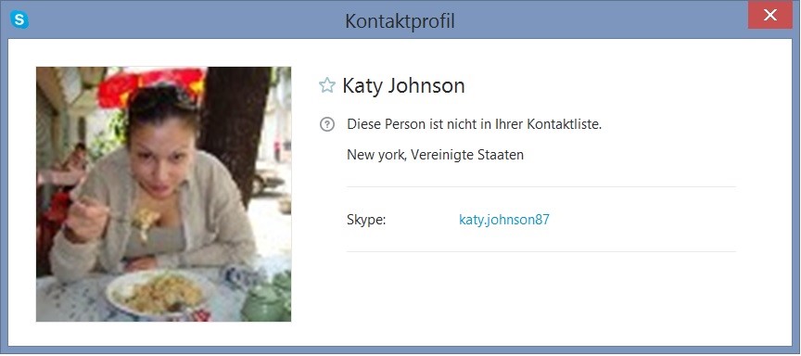Image resolution: width=801 pixels, height=356 pixels.
Task: Click the question mark contact status icon
Action: click(x=327, y=124)
